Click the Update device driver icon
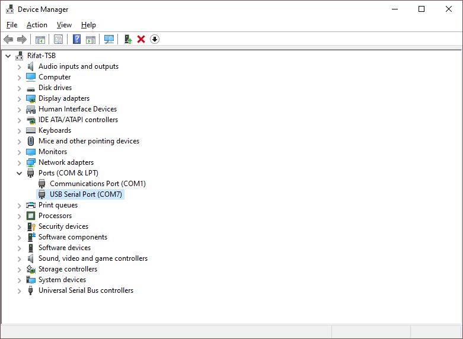 point(127,39)
